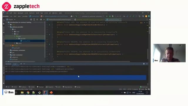
Task: Select pom.xml under address-provider
Action: [x=16, y=48]
